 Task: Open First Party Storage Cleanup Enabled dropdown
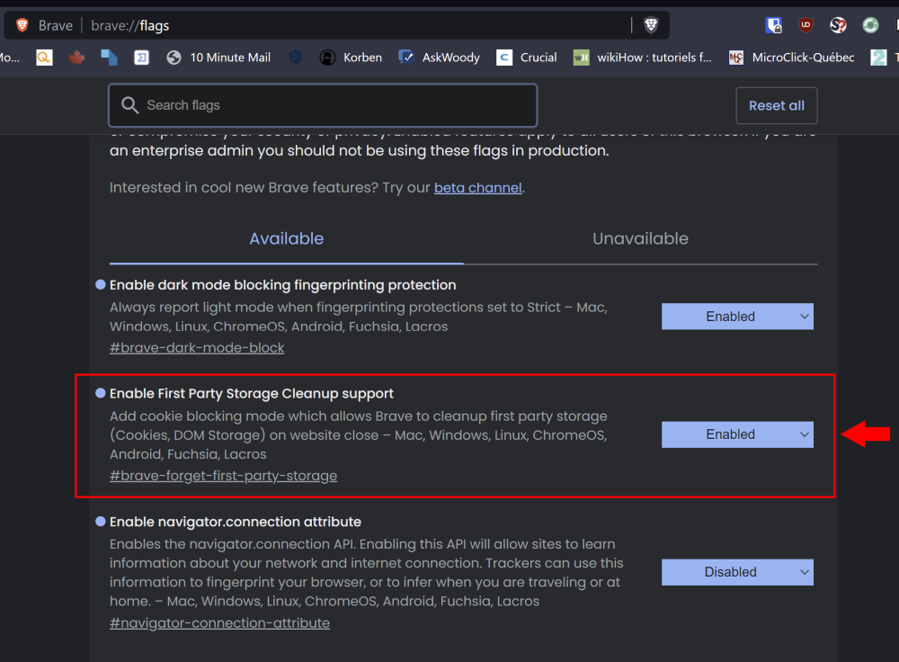[x=737, y=434]
